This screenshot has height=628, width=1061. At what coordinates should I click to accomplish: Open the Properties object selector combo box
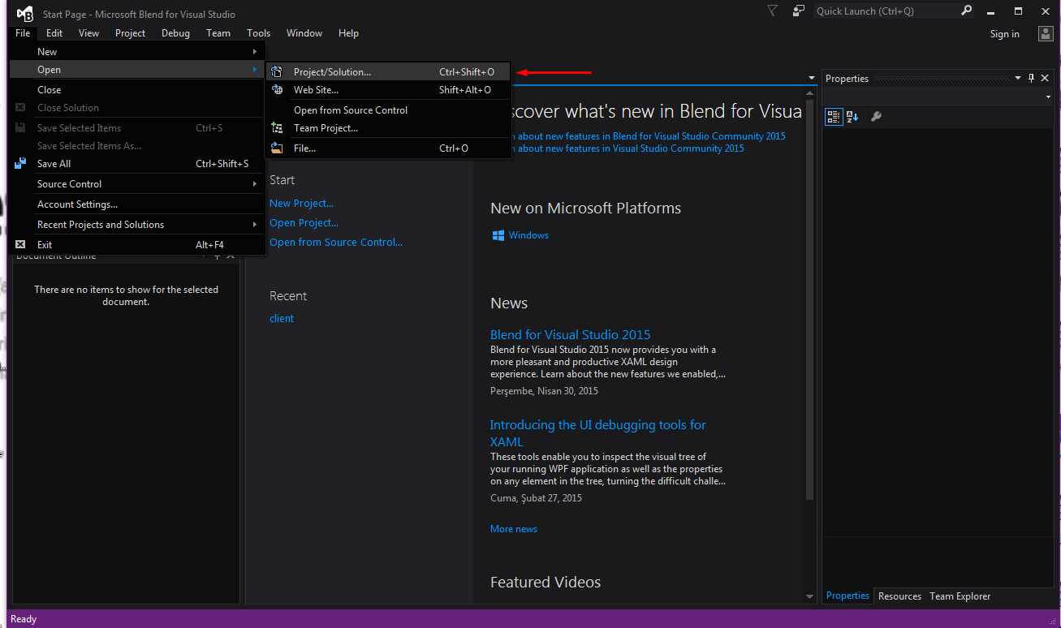click(x=938, y=97)
